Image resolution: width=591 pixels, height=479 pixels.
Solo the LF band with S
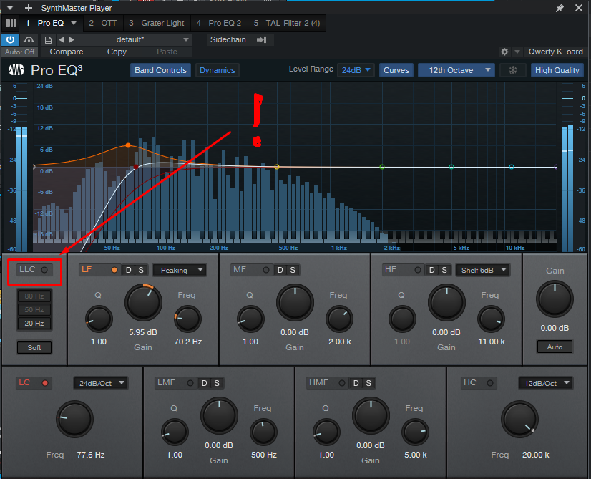[141, 270]
